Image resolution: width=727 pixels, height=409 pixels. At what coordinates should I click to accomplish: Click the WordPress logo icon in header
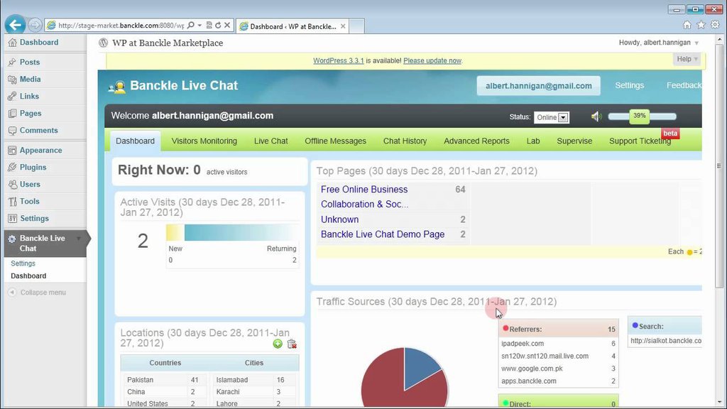tap(104, 43)
